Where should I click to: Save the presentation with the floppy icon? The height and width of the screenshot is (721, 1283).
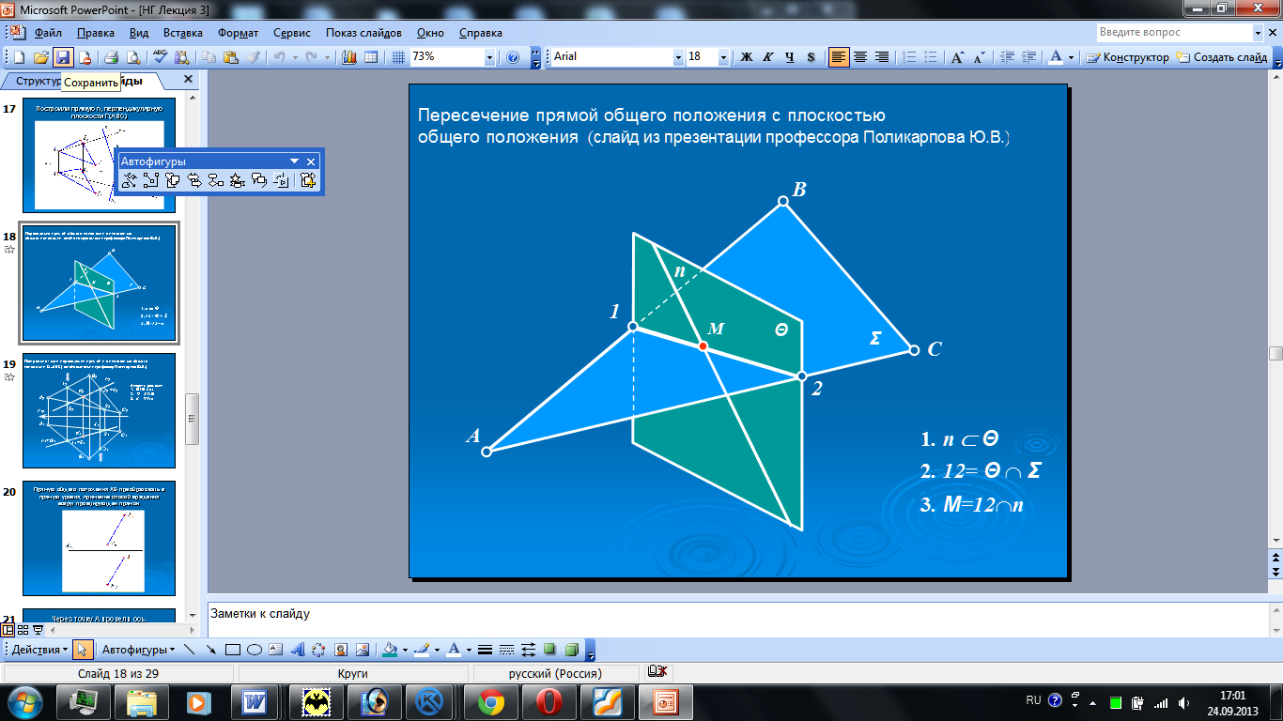click(63, 56)
